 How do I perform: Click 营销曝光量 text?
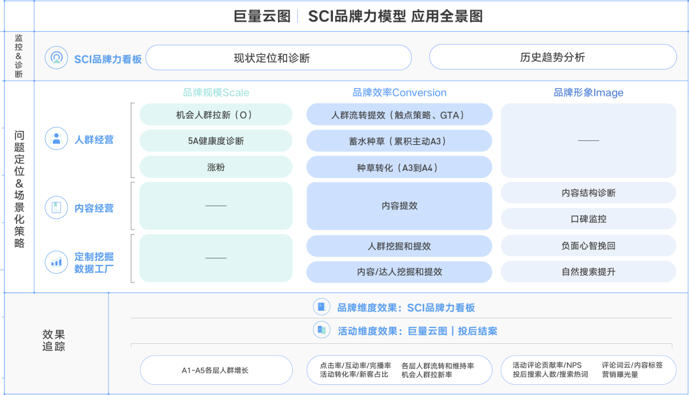tap(620, 375)
